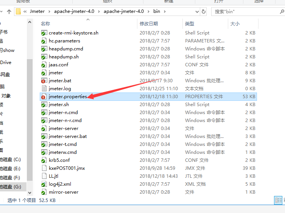Select the (C:) drive in sidebar
This screenshot has height=213, width=285.
pos(10,160)
